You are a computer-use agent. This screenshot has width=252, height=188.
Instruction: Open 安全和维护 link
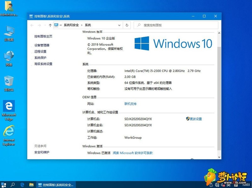(x=42, y=152)
